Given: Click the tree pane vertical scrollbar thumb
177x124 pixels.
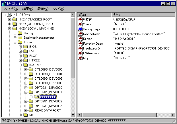Looking at the screenshot, I should coord(73,47).
